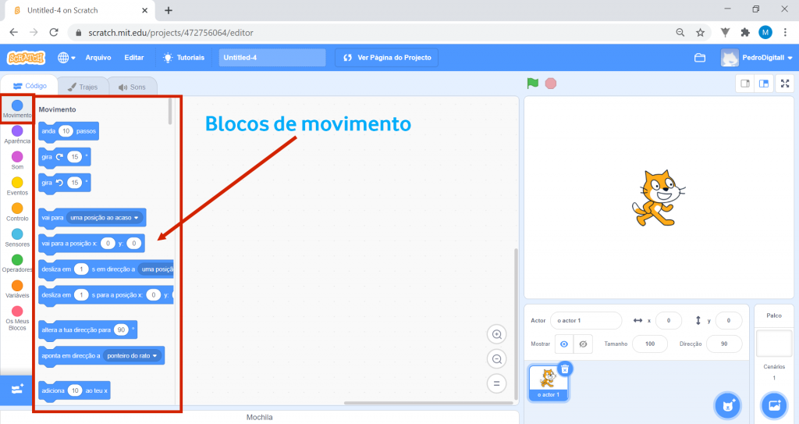Bookmark this page with star icon
Viewport: 799px width, 424px height.
pyautogui.click(x=700, y=32)
